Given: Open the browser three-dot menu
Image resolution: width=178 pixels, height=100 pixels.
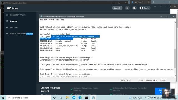Looking at the screenshot, I should (175, 7).
